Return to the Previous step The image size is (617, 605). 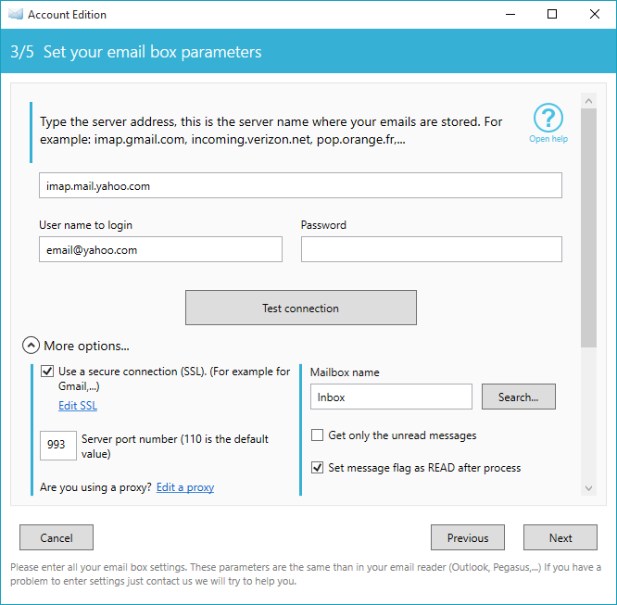[x=468, y=537]
